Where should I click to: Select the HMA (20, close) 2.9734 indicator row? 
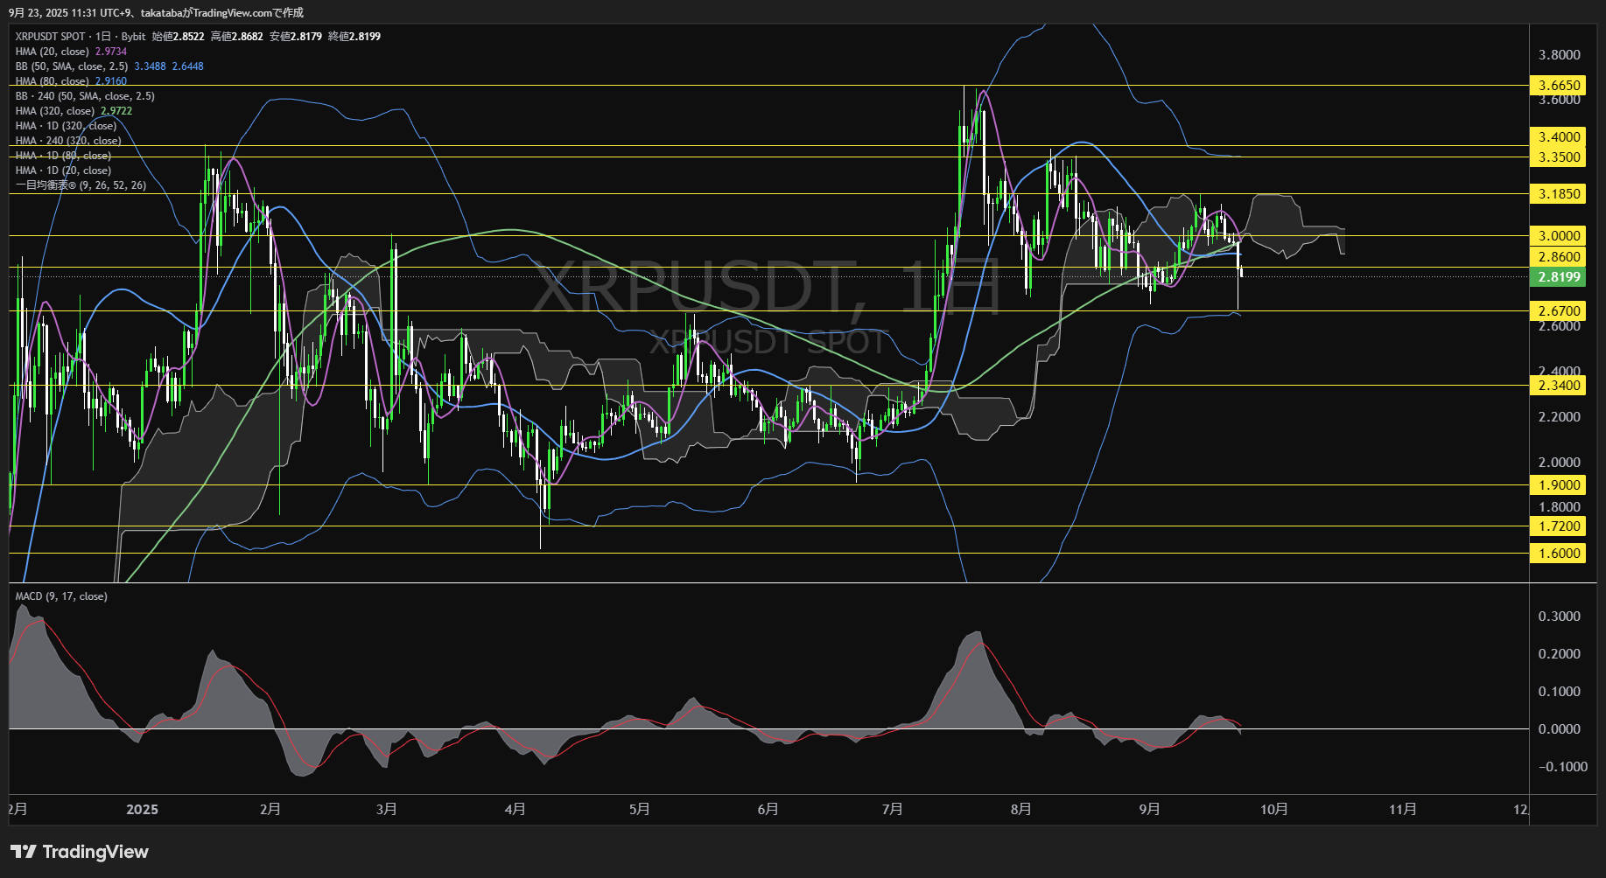(x=71, y=52)
